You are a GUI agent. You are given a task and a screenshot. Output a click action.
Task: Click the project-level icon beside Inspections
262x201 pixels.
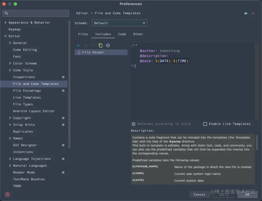point(63,77)
